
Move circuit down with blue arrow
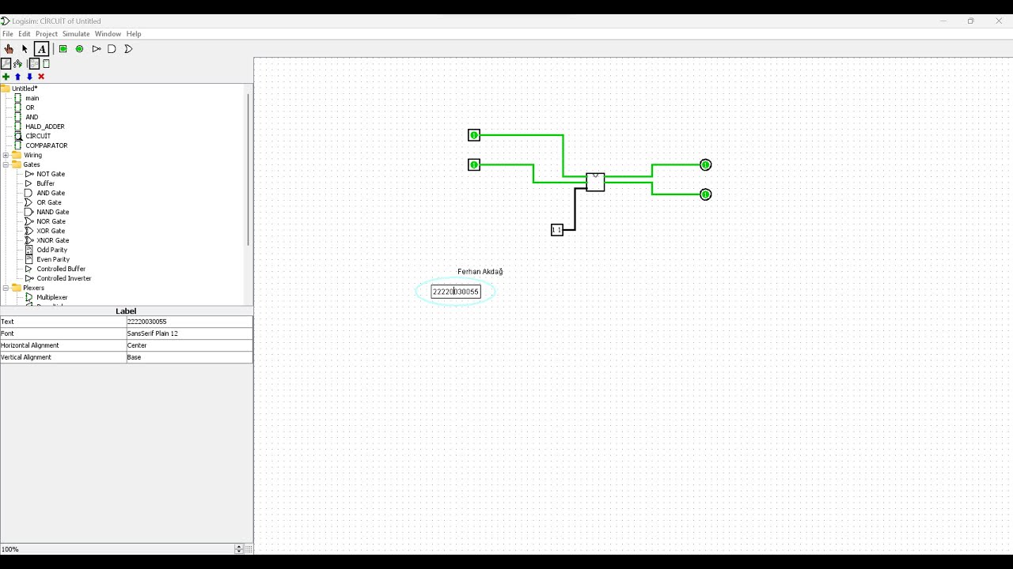pos(29,77)
